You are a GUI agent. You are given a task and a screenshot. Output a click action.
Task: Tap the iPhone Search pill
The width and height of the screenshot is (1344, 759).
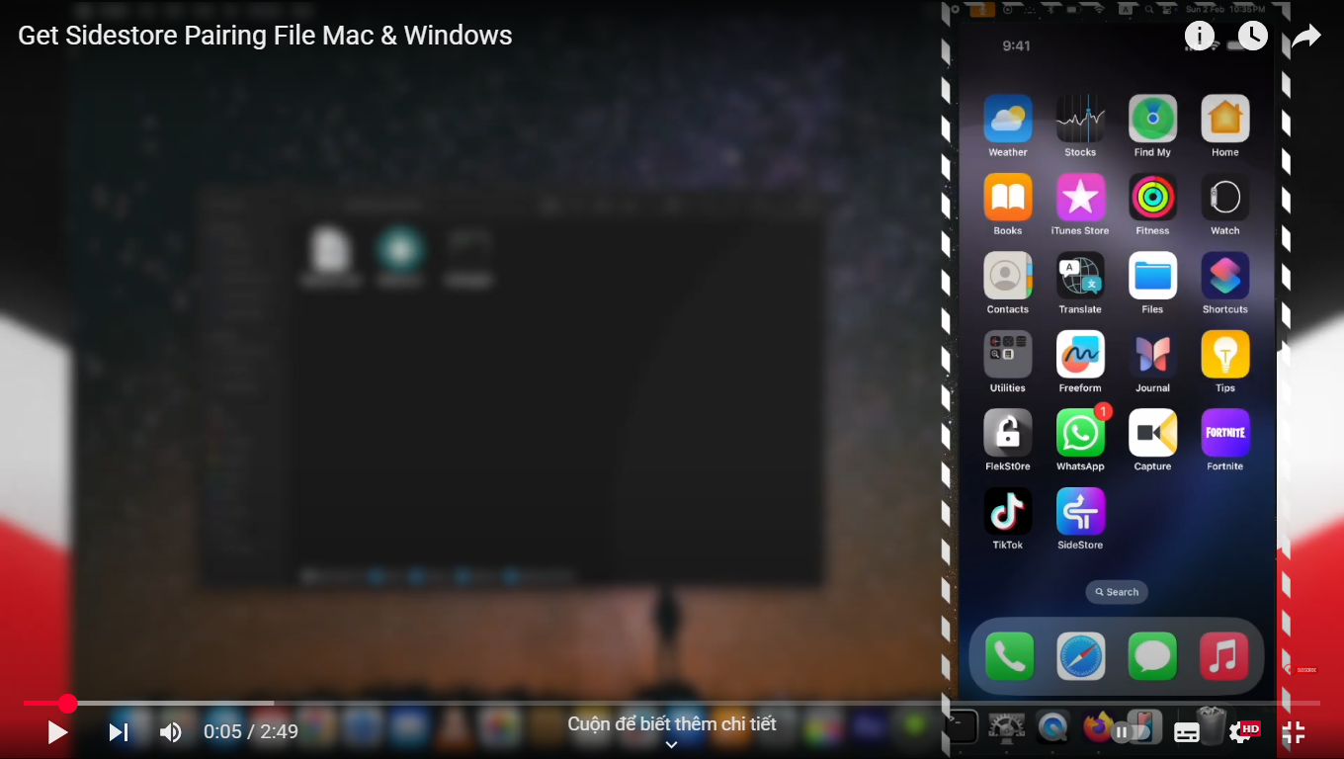click(1117, 592)
